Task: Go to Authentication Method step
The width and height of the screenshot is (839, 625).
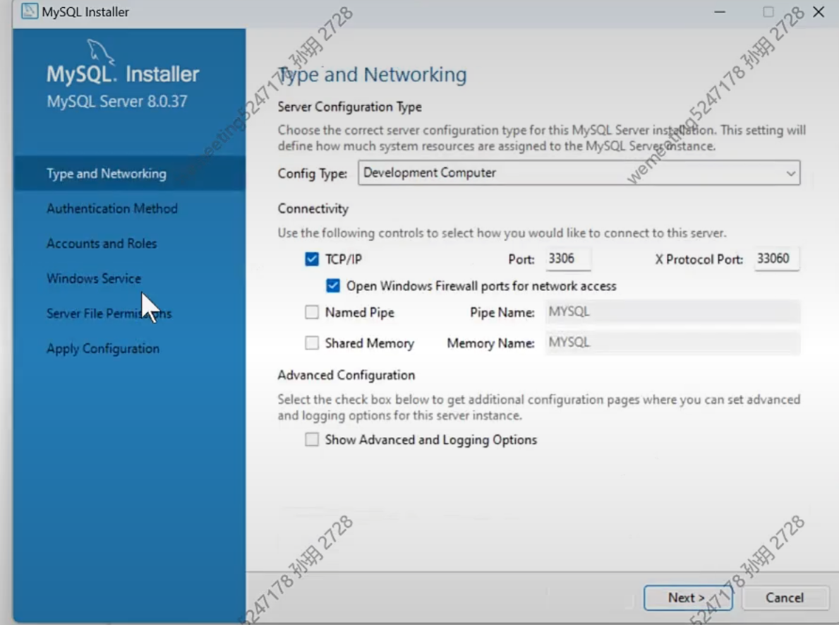Action: [111, 208]
